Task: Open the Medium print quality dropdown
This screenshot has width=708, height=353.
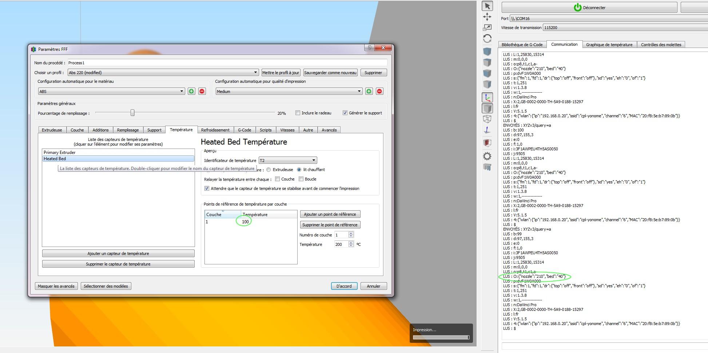Action: coord(289,92)
